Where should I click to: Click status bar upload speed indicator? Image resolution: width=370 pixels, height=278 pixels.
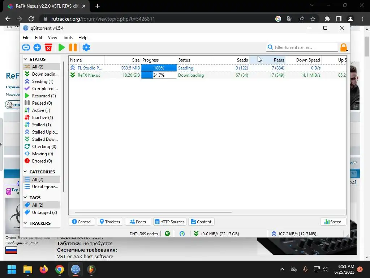(x=294, y=234)
